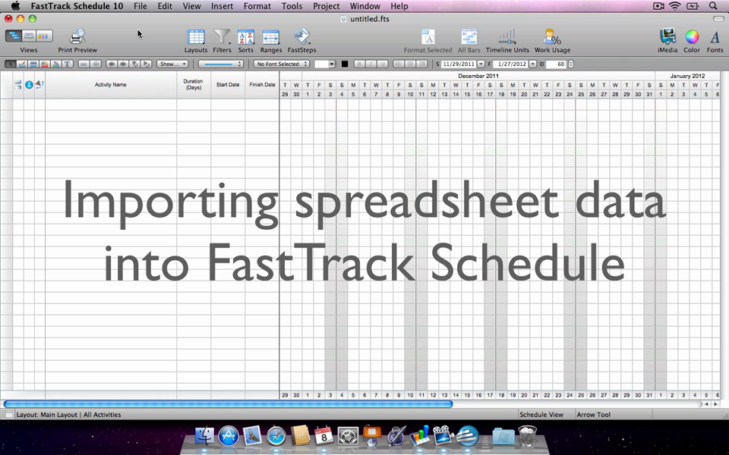Select the bar drawing tool
The image size is (729, 455).
tap(22, 64)
